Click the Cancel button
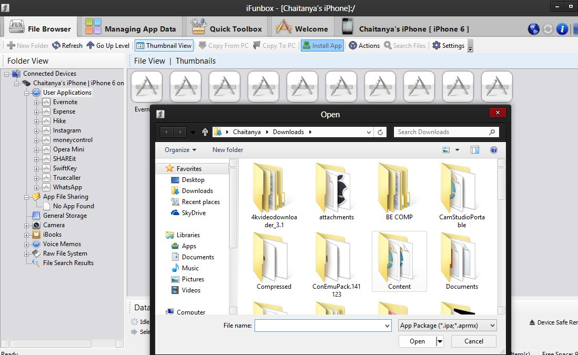The image size is (578, 355). tap(474, 341)
